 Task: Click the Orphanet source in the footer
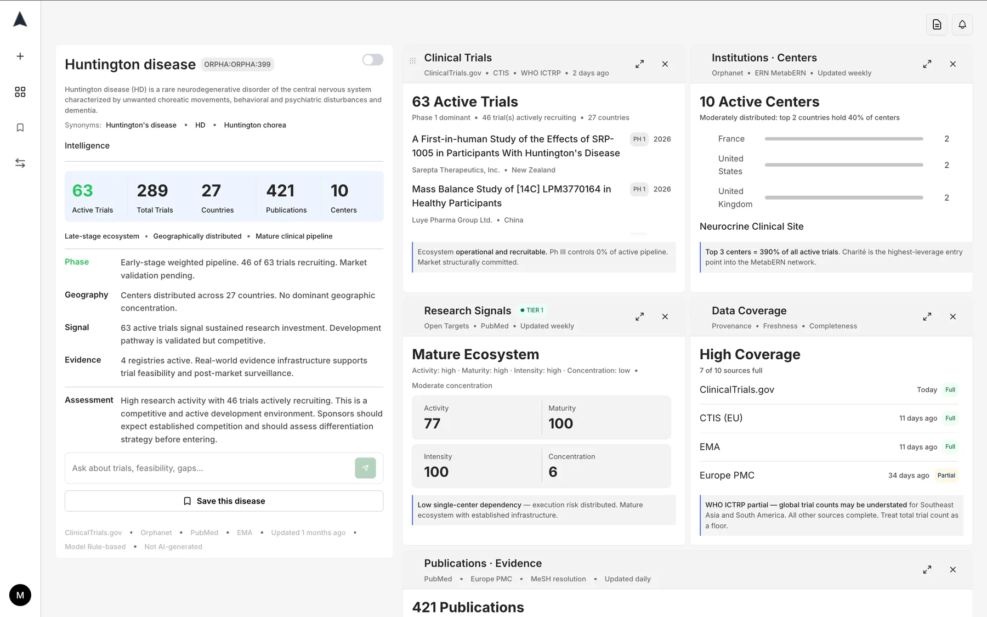point(156,533)
